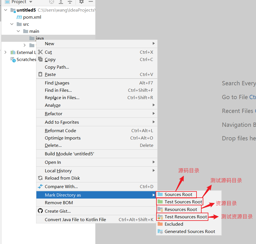Click the Maven pom.xml file icon

click(19, 17)
